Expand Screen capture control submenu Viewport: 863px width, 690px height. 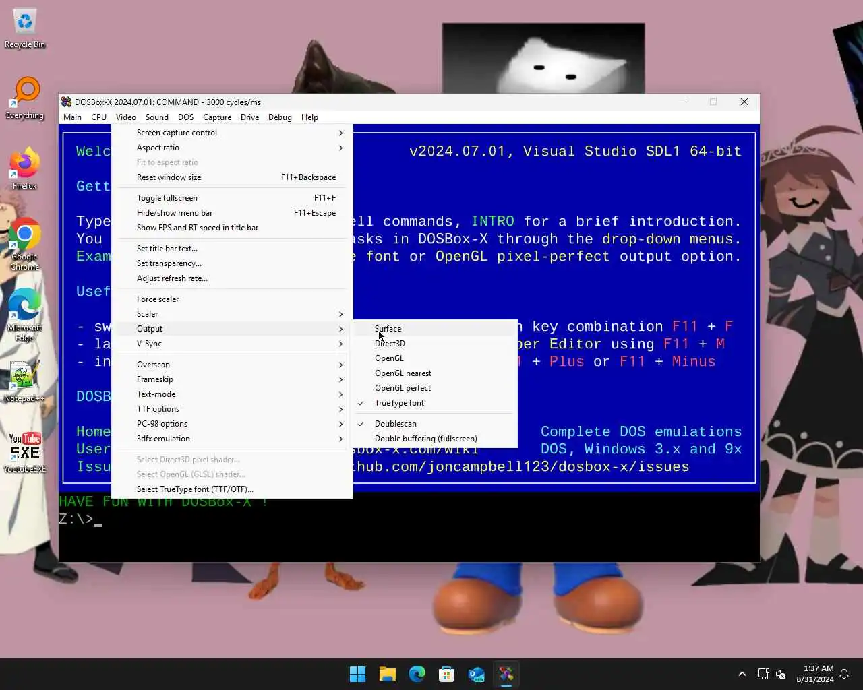tap(232, 133)
